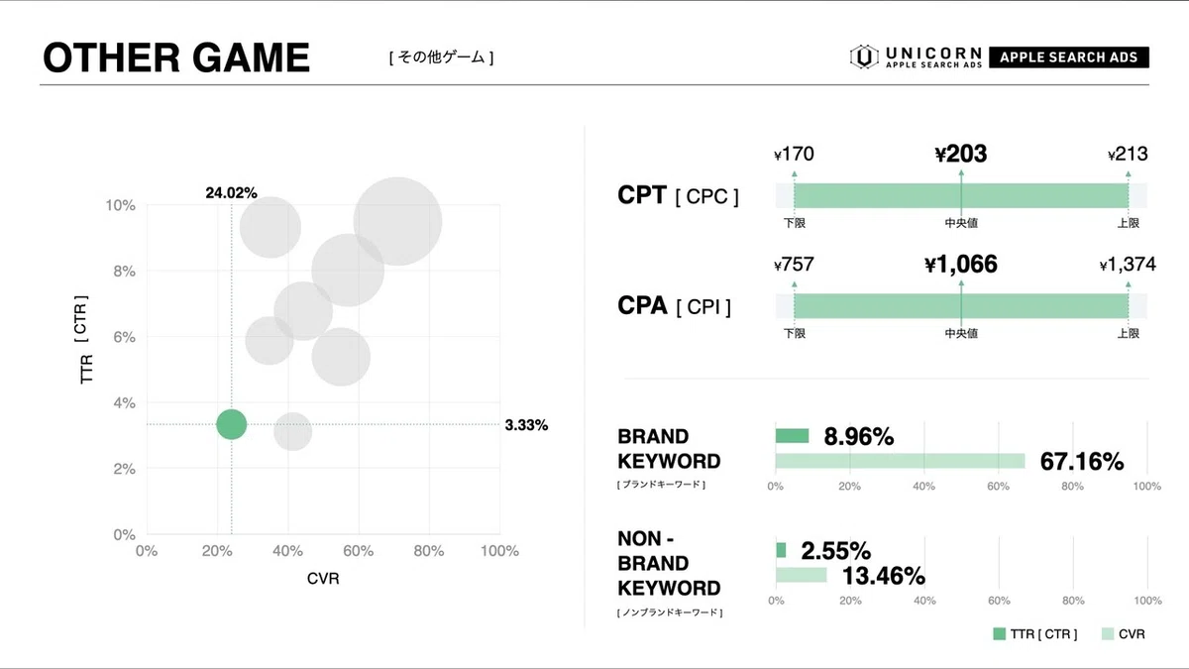Click the CVR legend color swatch
1189x669 pixels.
point(1109,633)
